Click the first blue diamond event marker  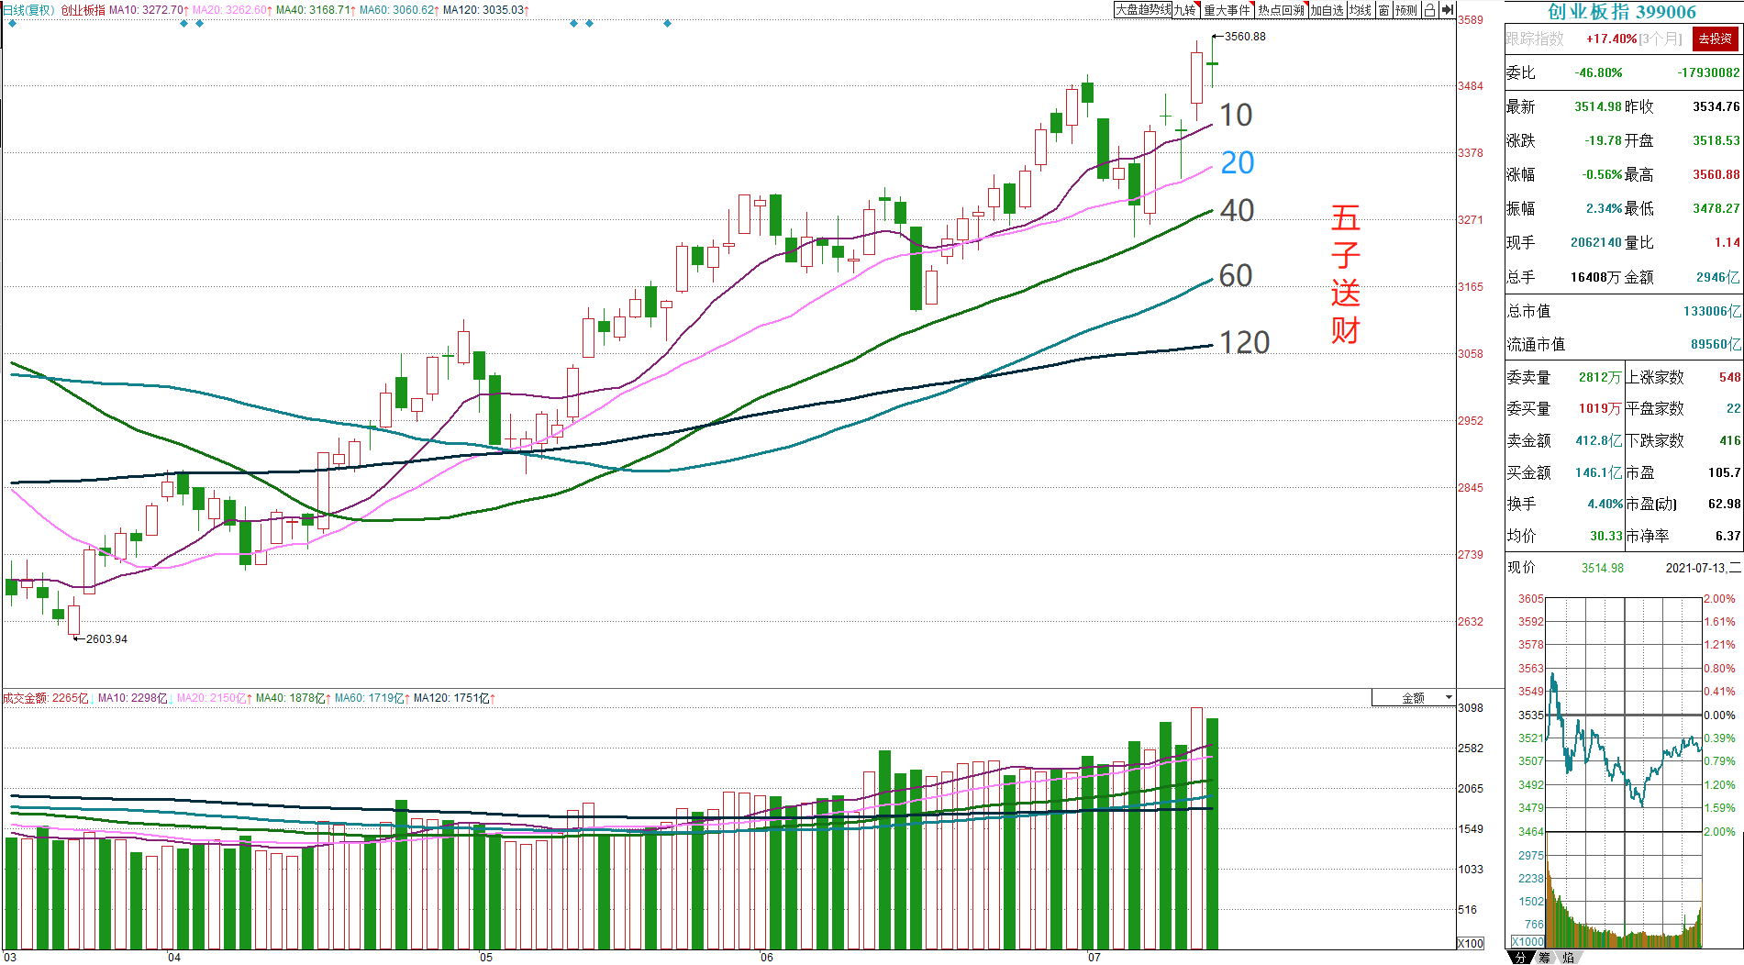pyautogui.click(x=12, y=24)
